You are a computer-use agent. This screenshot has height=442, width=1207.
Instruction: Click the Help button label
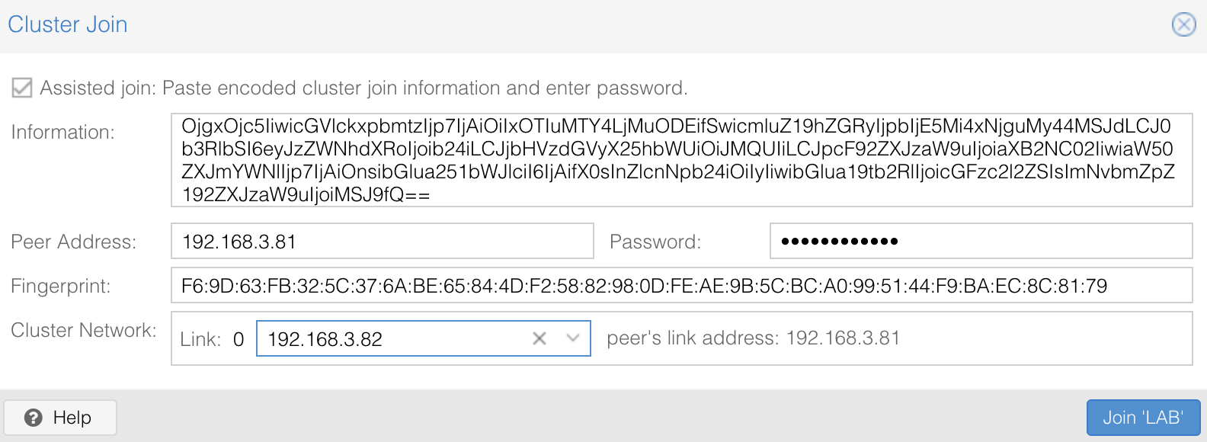click(72, 418)
